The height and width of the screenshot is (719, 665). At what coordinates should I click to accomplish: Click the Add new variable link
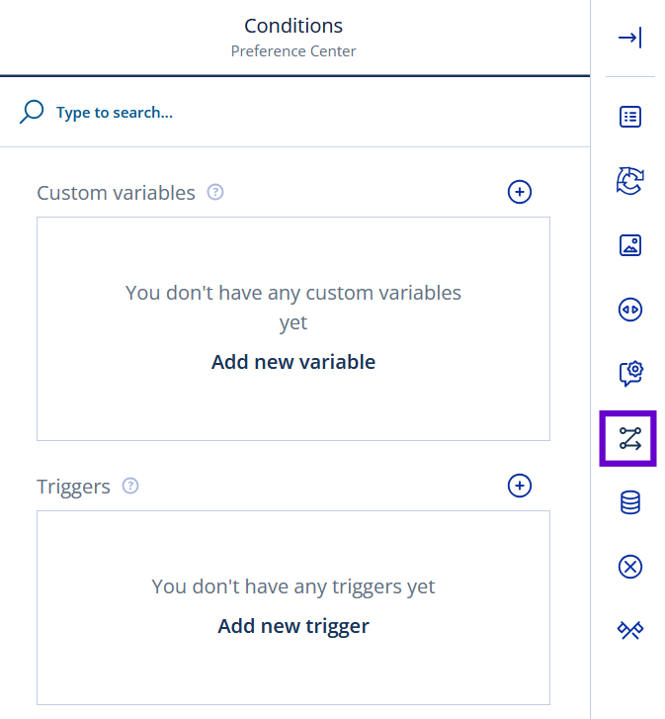pos(293,362)
